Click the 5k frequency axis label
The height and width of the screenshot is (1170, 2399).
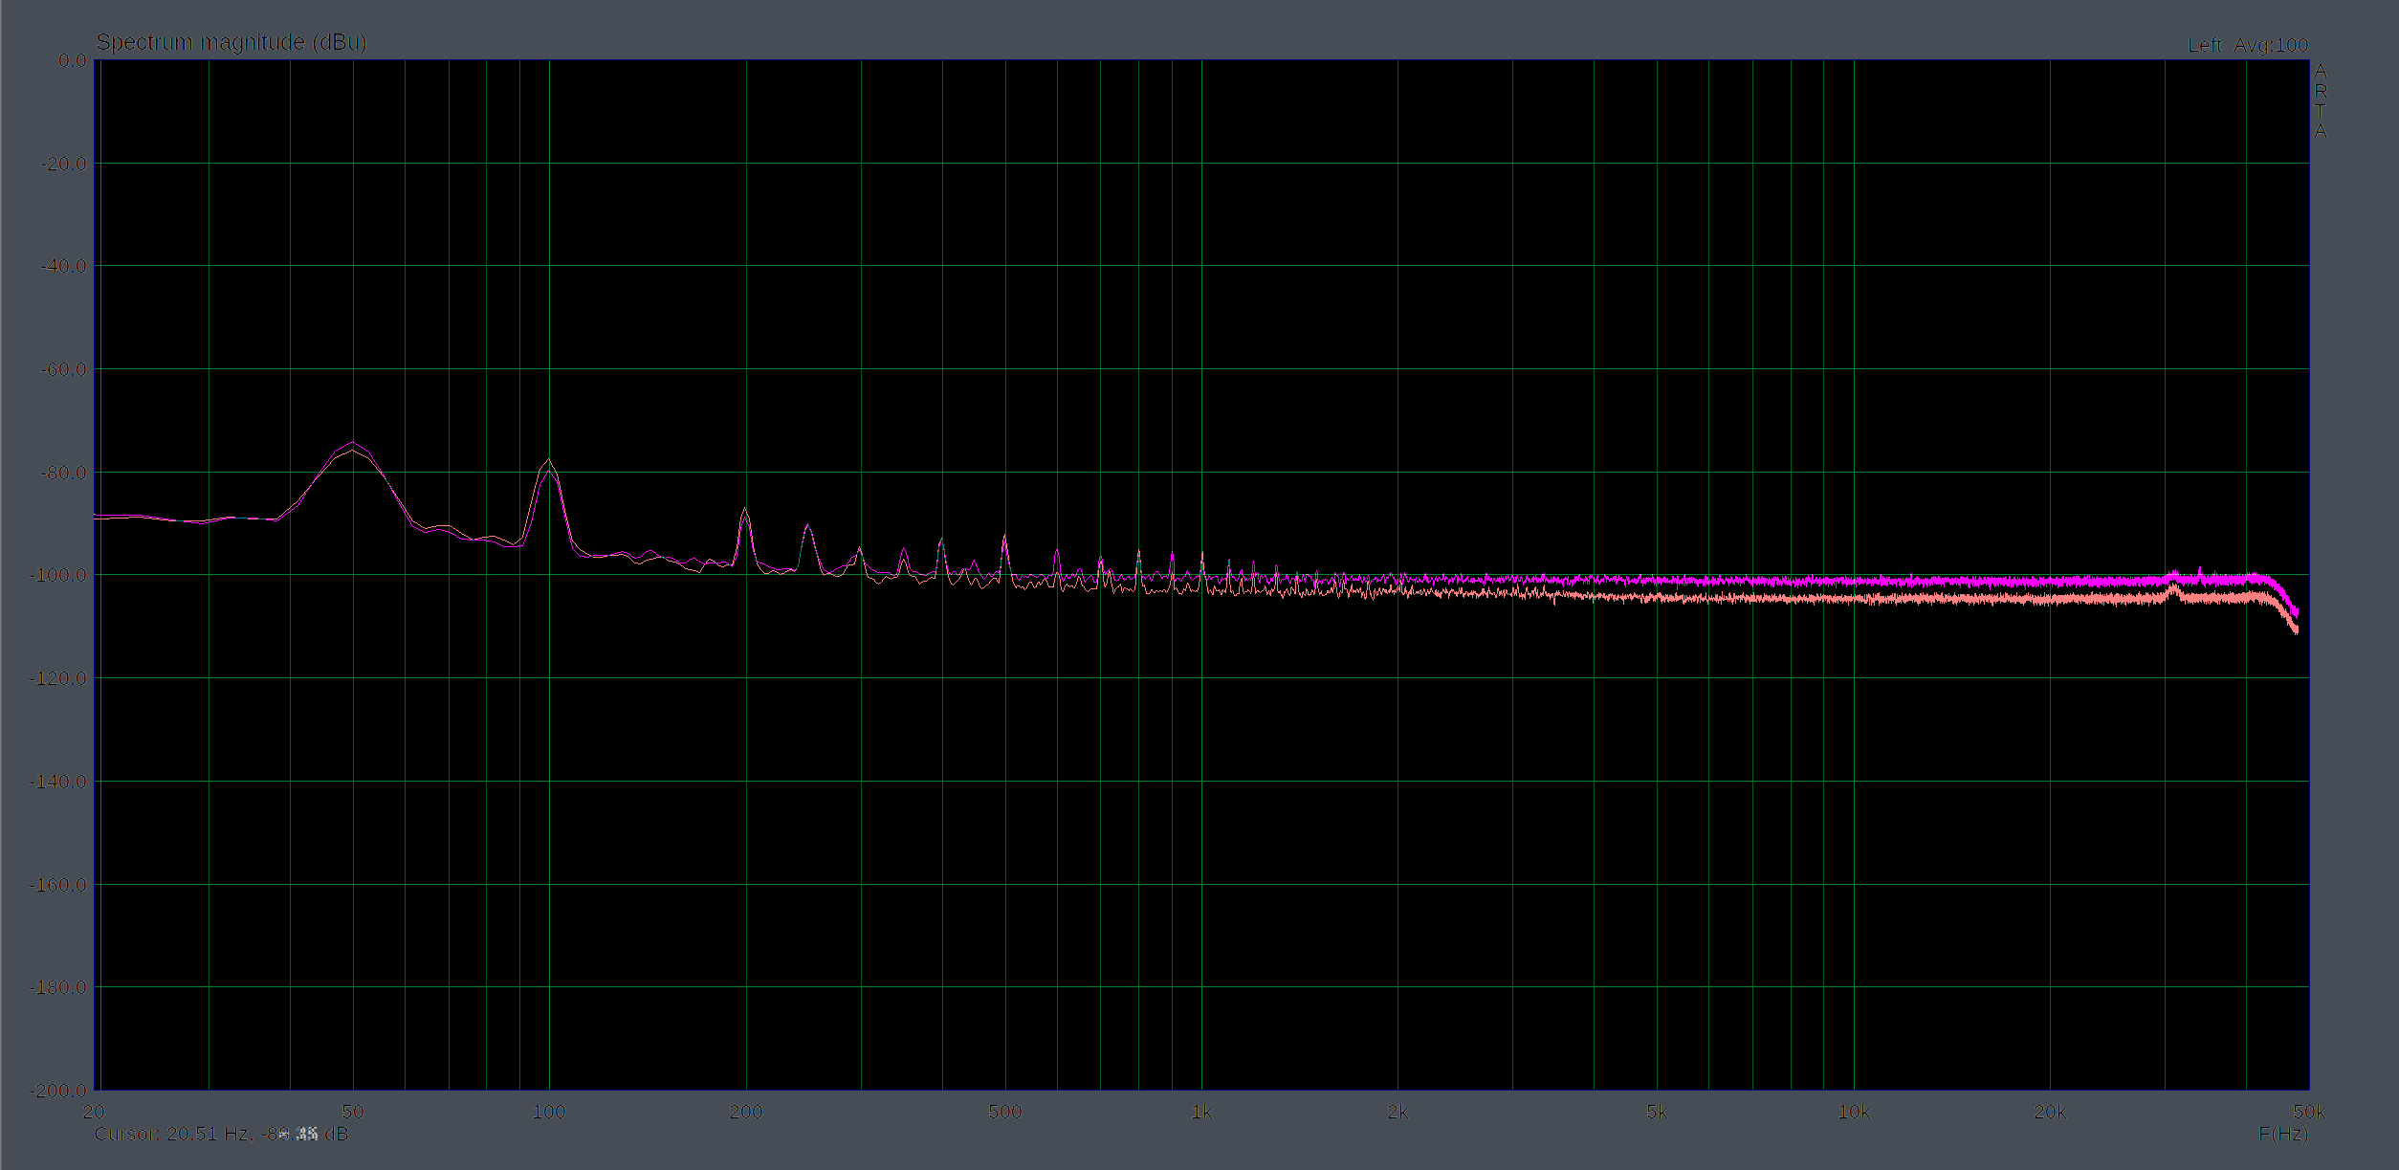click(1657, 1112)
